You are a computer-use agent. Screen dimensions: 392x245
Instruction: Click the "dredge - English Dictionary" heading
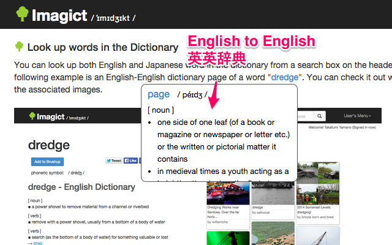point(81,187)
